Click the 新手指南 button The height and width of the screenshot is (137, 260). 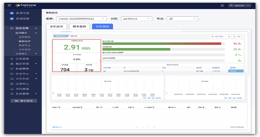[24, 101]
